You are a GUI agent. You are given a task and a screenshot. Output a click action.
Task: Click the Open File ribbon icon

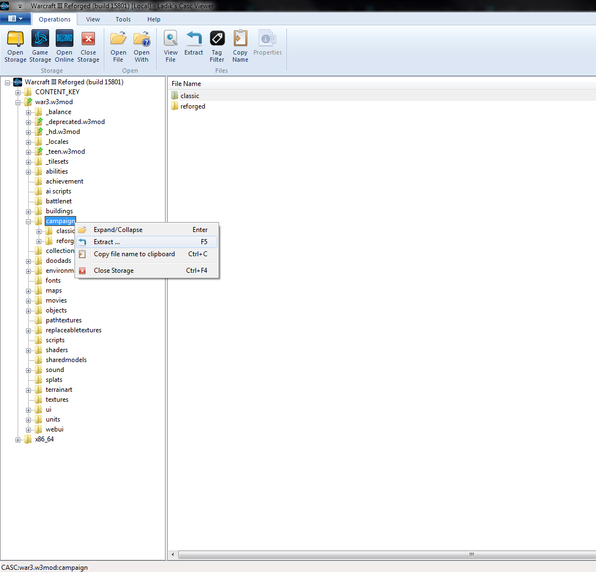coord(118,46)
